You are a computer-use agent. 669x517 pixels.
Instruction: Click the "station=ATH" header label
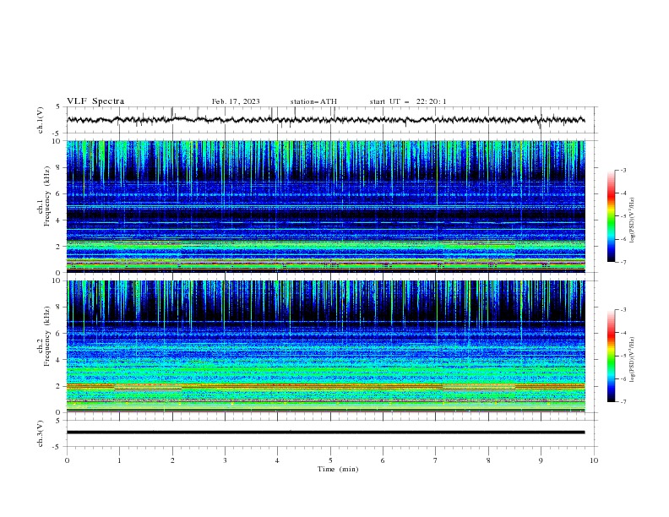click(x=313, y=101)
